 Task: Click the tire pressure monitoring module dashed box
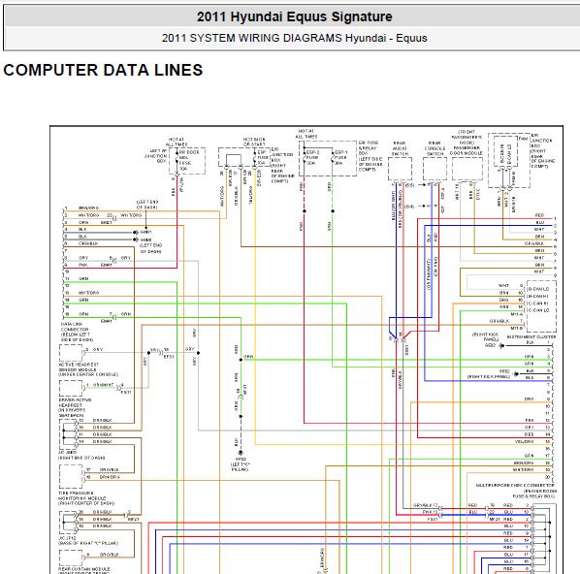(x=71, y=476)
